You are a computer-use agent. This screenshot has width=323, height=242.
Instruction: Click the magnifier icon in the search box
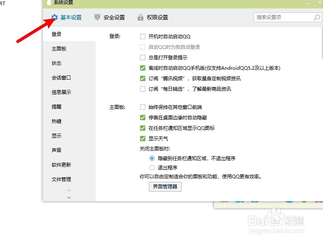pyautogui.click(x=317, y=17)
